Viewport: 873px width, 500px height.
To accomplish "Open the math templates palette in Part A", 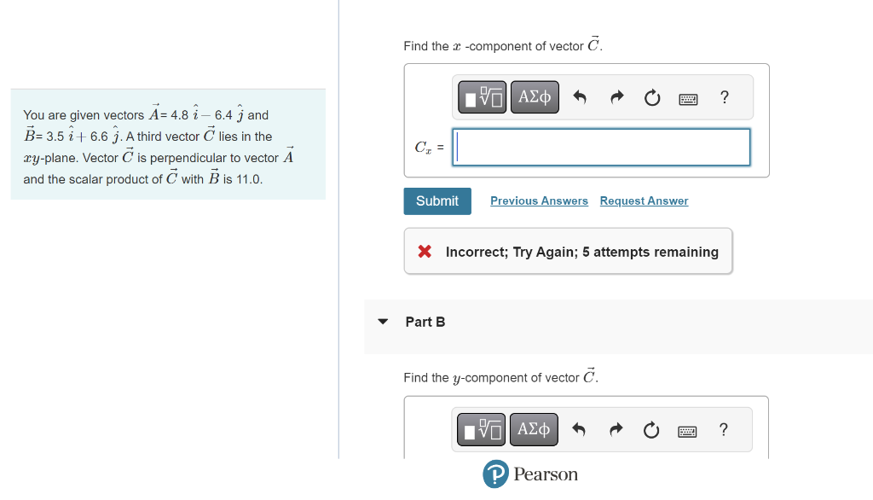I will [480, 96].
